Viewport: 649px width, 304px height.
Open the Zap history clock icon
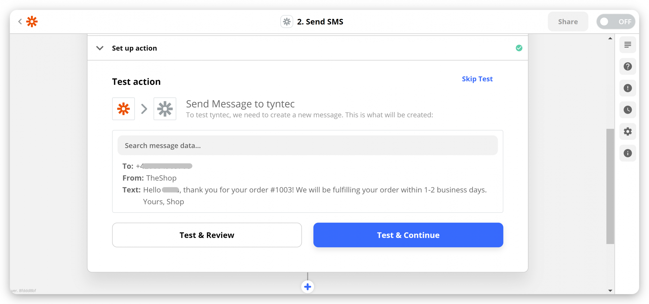point(628,110)
